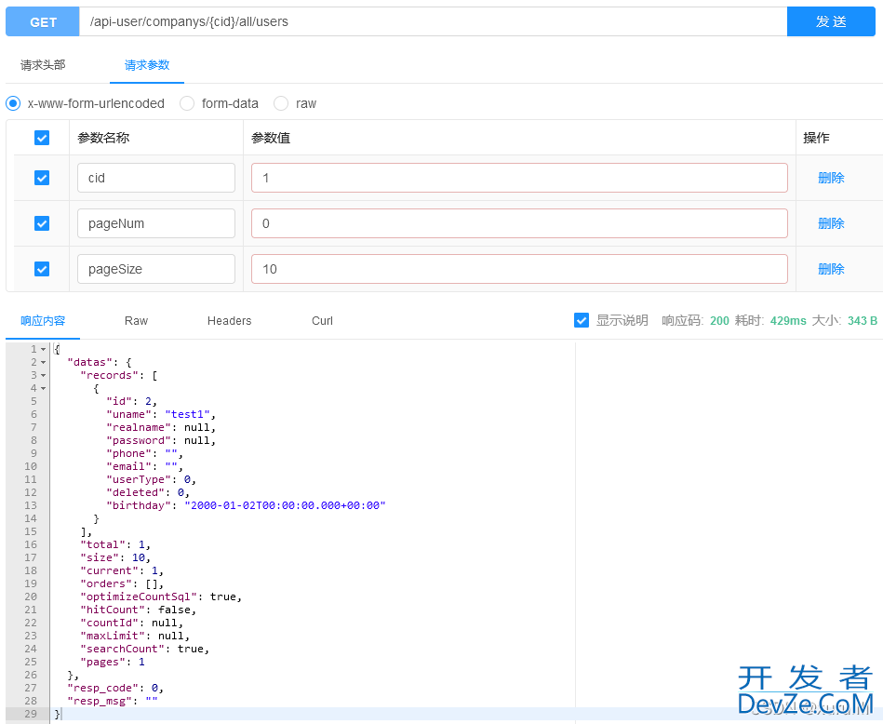Viewport: 883px width, 724px height.
Task: Click the "total": 1 line
Action: pos(115,544)
